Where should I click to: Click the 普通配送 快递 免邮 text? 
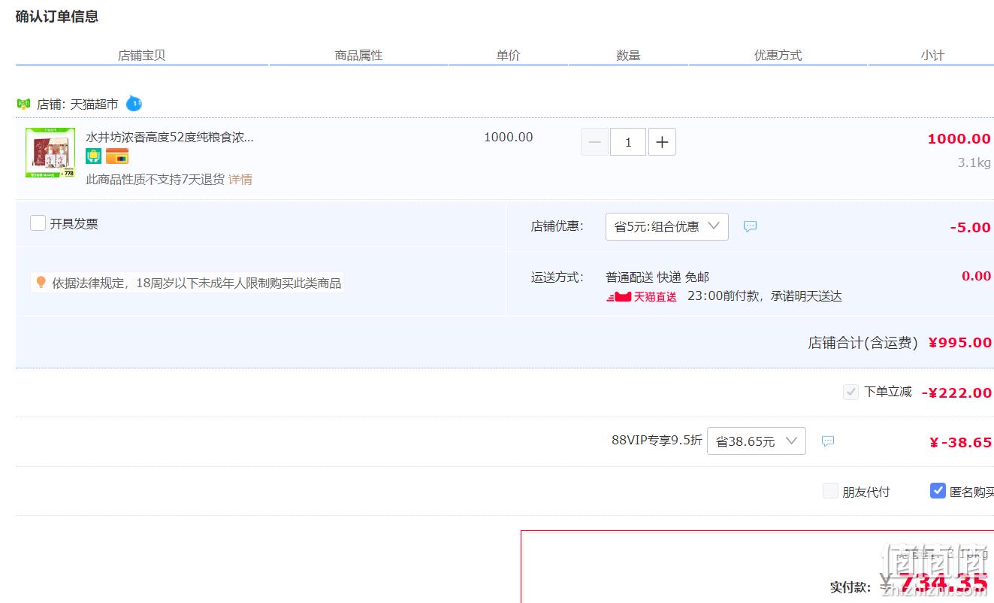[x=657, y=277]
